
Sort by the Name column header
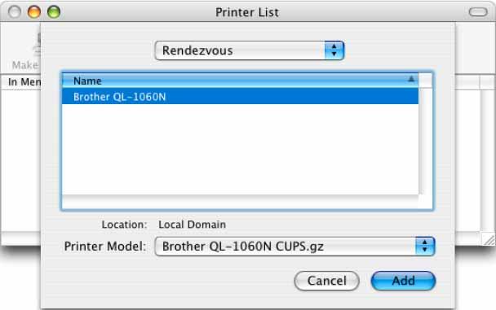(240, 81)
